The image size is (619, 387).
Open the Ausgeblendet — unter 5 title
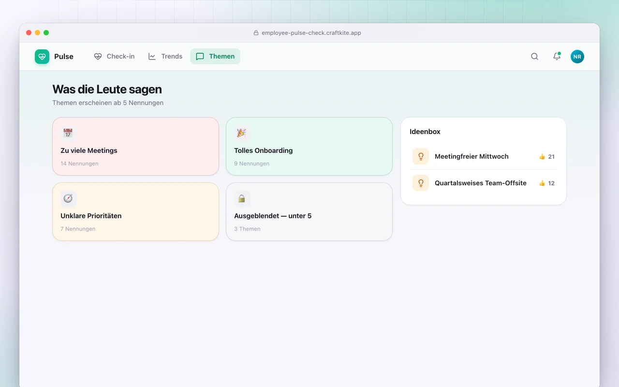(273, 216)
